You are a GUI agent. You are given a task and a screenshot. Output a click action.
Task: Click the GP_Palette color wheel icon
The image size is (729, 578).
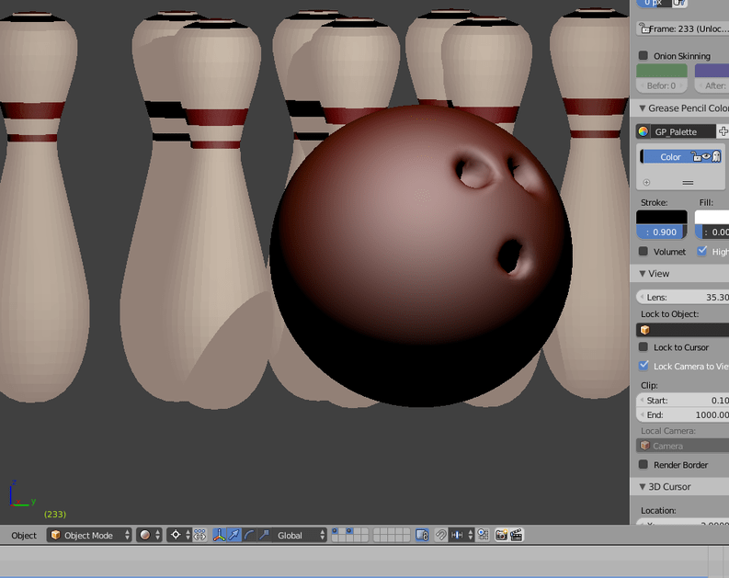644,131
